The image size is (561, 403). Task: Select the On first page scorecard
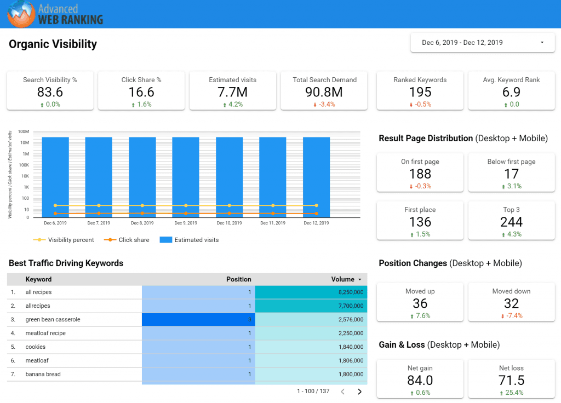pos(420,172)
